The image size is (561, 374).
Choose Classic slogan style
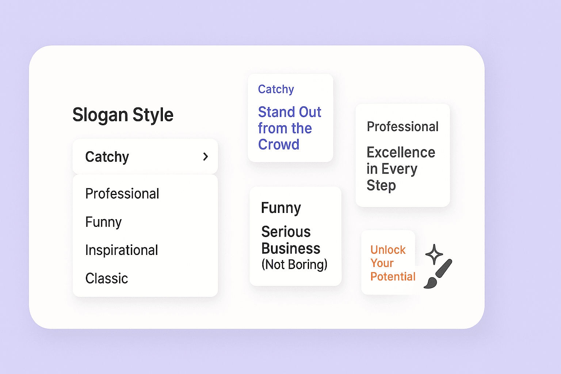click(x=106, y=278)
